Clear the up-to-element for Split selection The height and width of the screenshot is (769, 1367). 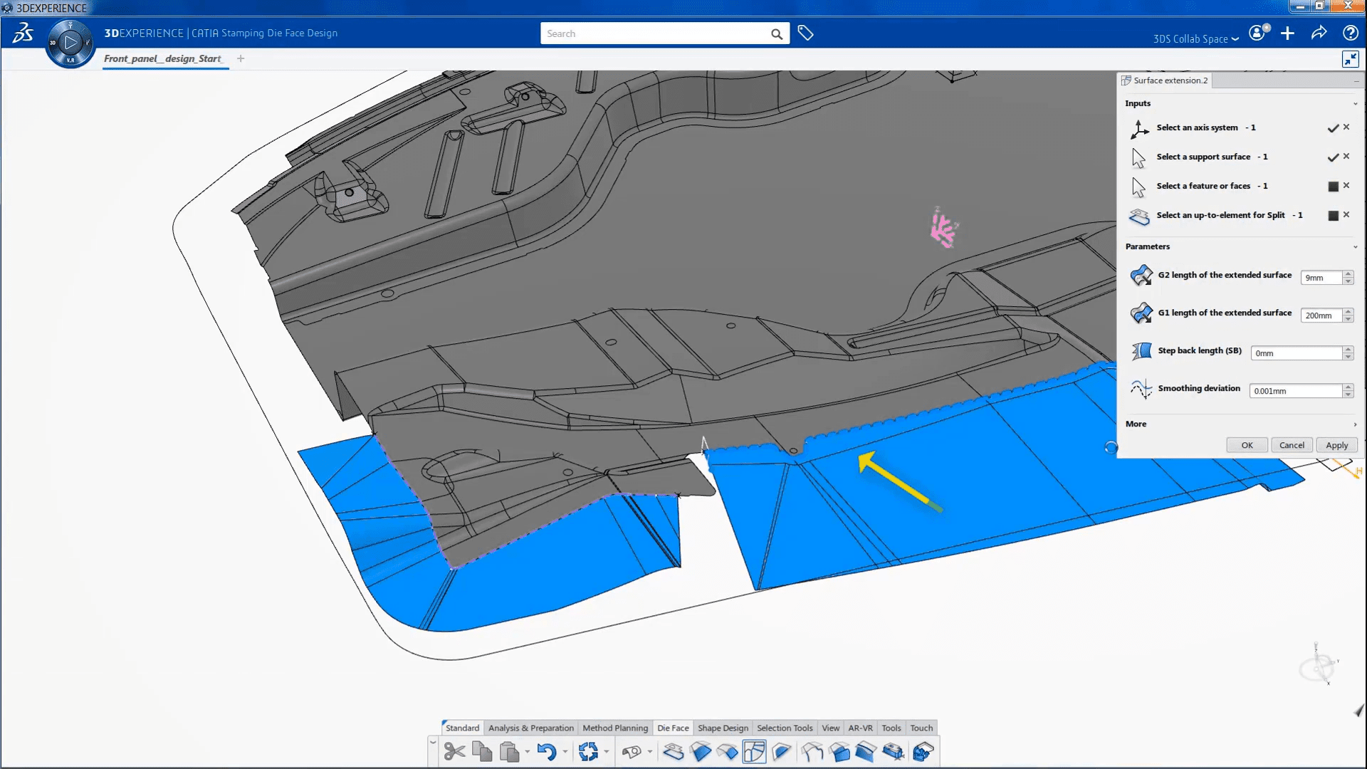pyautogui.click(x=1346, y=215)
